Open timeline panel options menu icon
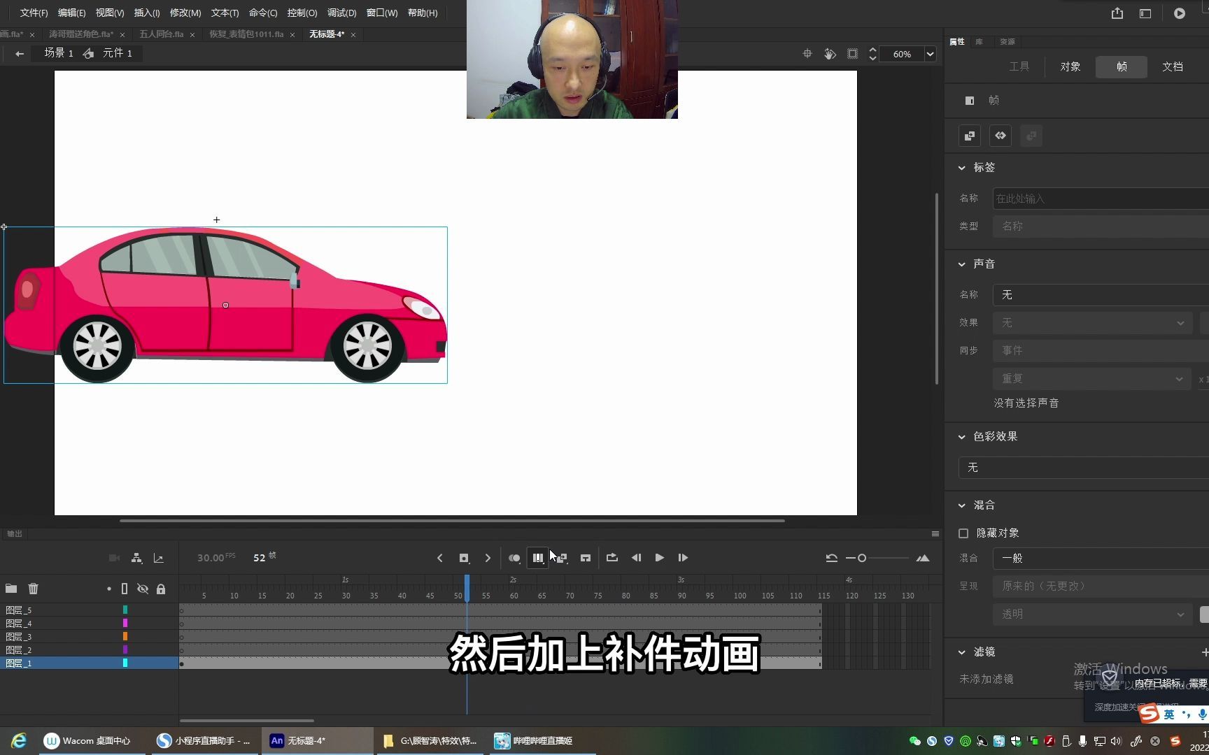This screenshot has height=755, width=1209. pos(935,534)
